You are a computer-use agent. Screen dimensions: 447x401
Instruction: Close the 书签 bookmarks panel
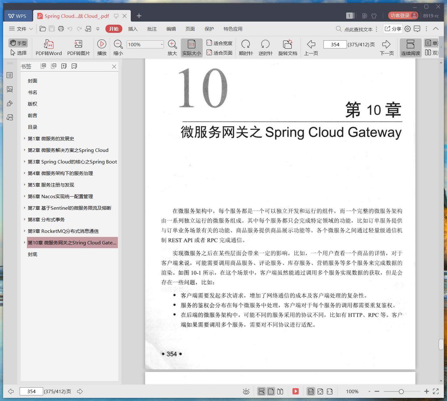(114, 66)
